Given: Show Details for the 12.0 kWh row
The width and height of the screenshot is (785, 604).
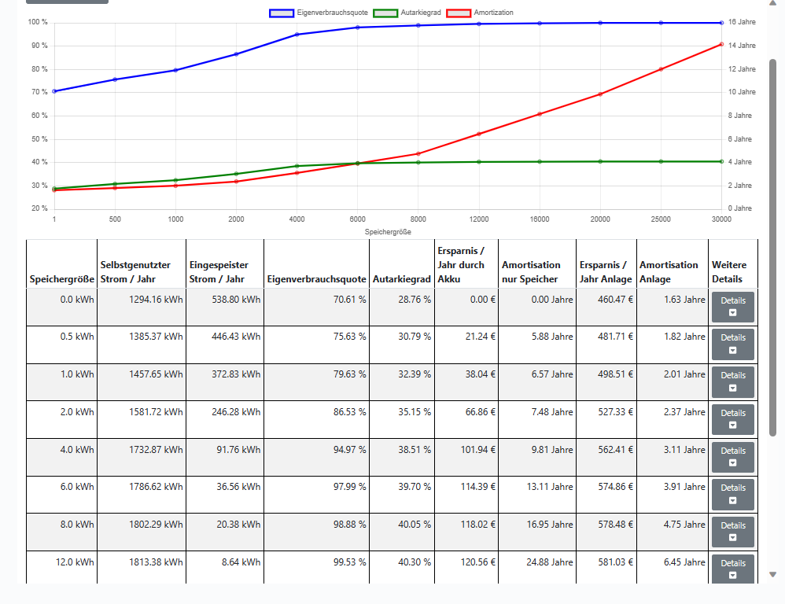Looking at the screenshot, I should [x=733, y=569].
